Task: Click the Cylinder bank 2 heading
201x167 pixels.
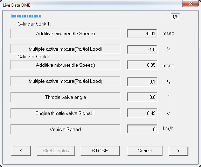Action: (x=34, y=57)
